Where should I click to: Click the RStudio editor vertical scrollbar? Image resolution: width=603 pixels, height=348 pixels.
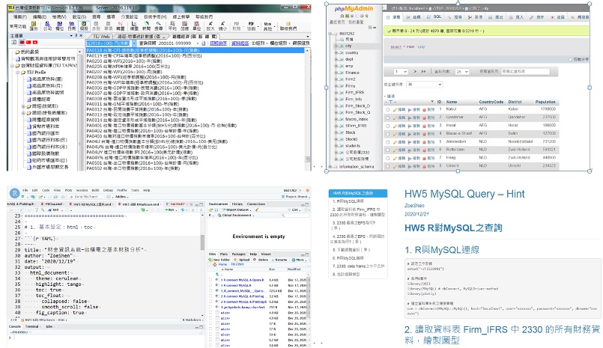click(x=202, y=265)
